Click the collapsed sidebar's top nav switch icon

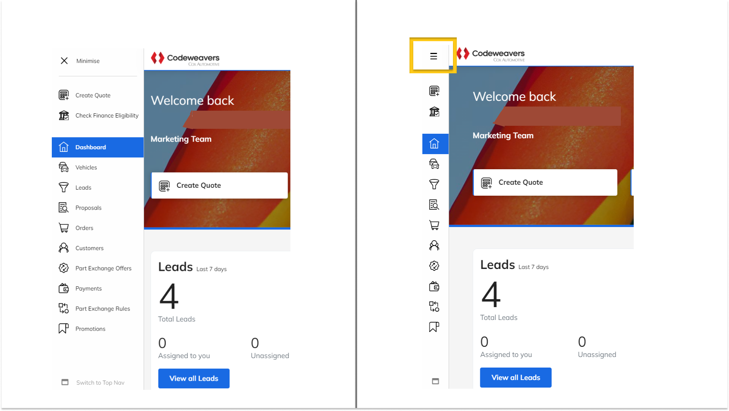435,381
